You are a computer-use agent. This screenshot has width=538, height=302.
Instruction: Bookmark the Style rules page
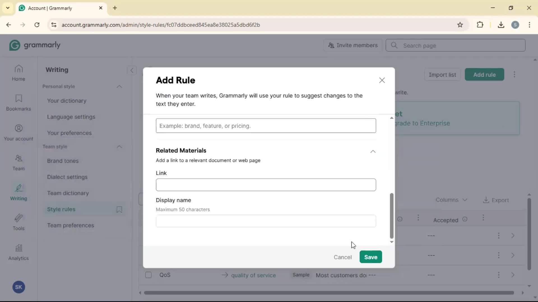pyautogui.click(x=119, y=209)
